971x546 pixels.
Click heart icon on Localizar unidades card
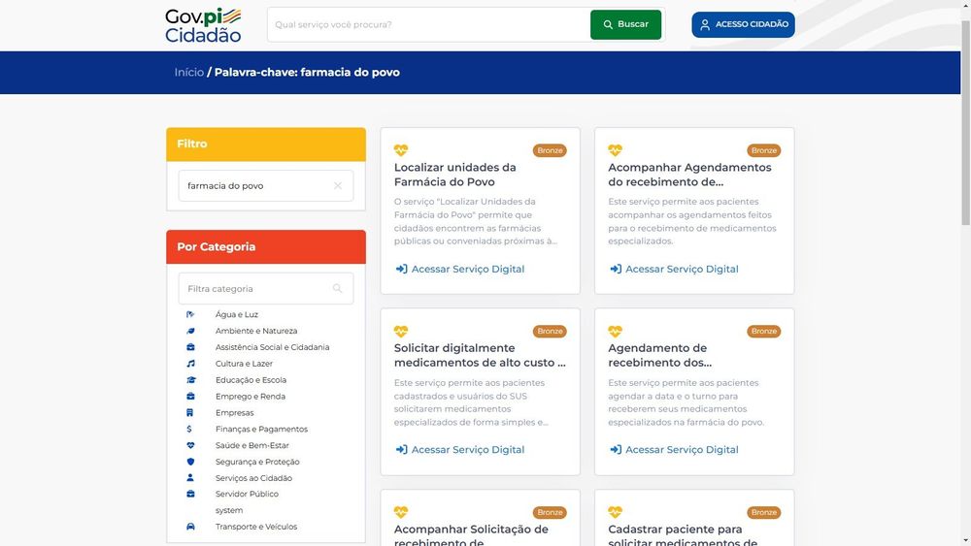click(401, 150)
